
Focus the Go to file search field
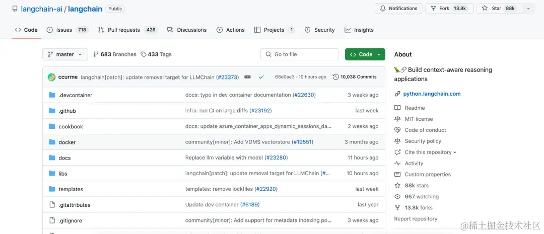(300, 54)
